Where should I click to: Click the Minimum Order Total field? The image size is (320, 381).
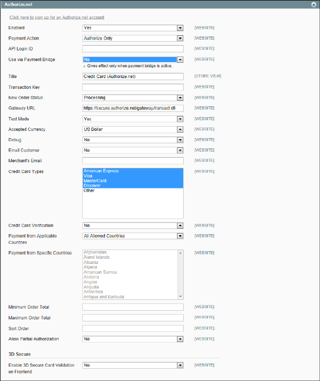133,307
